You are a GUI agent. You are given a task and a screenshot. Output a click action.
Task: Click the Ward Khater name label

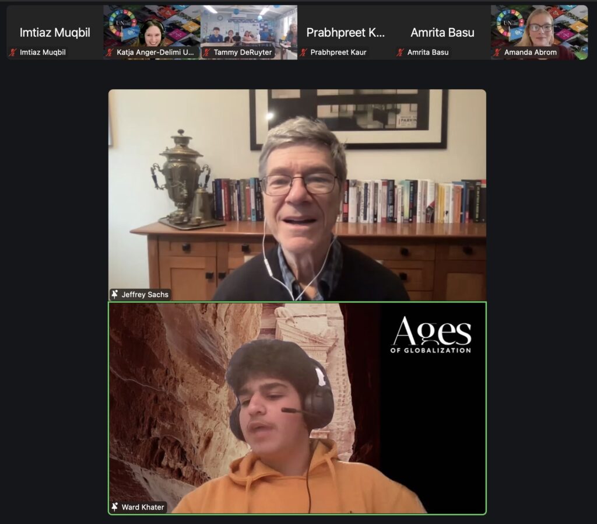click(x=143, y=507)
